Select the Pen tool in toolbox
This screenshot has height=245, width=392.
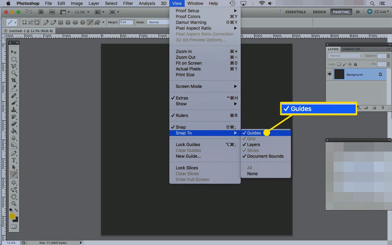(14, 153)
